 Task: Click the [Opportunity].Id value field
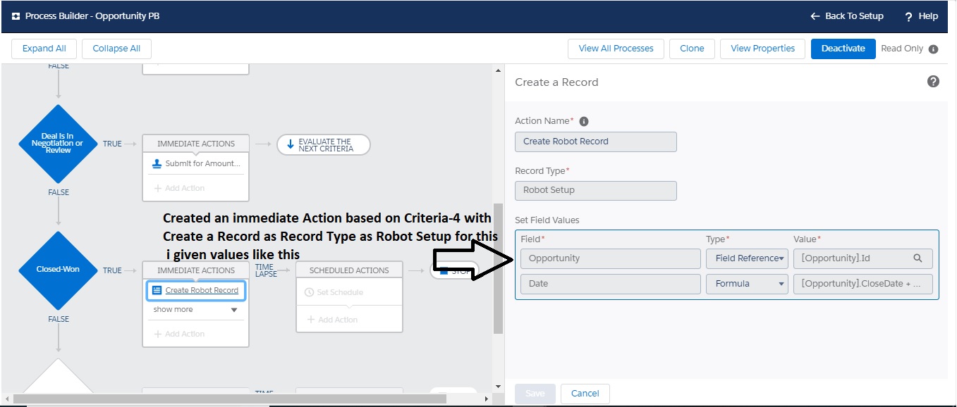coord(862,258)
